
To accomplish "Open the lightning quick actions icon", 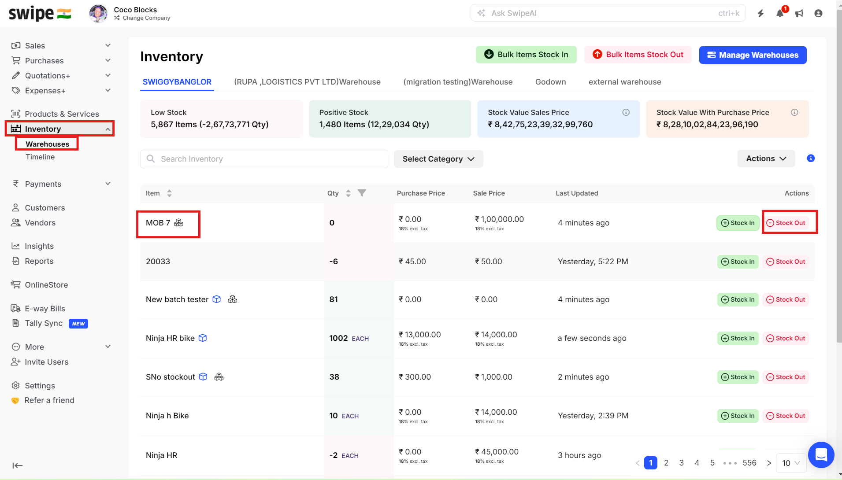I will click(x=760, y=13).
